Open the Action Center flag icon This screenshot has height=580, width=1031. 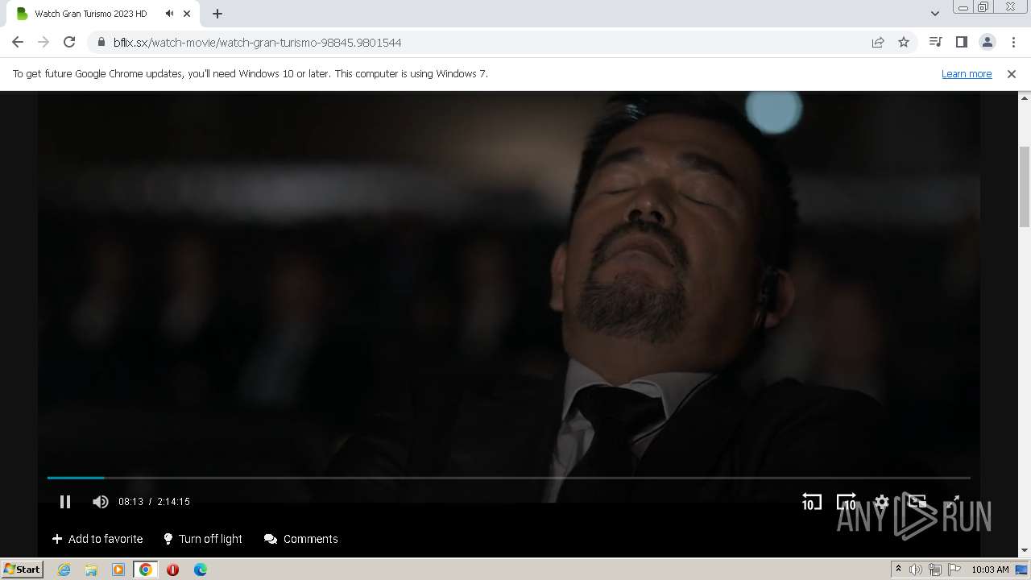[954, 570]
